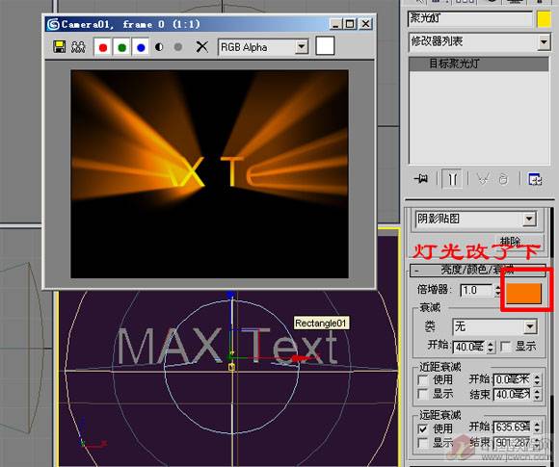This screenshot has width=559, height=467.
Task: Select 目标聚光灯 in the modifier stack
Action: (479, 64)
